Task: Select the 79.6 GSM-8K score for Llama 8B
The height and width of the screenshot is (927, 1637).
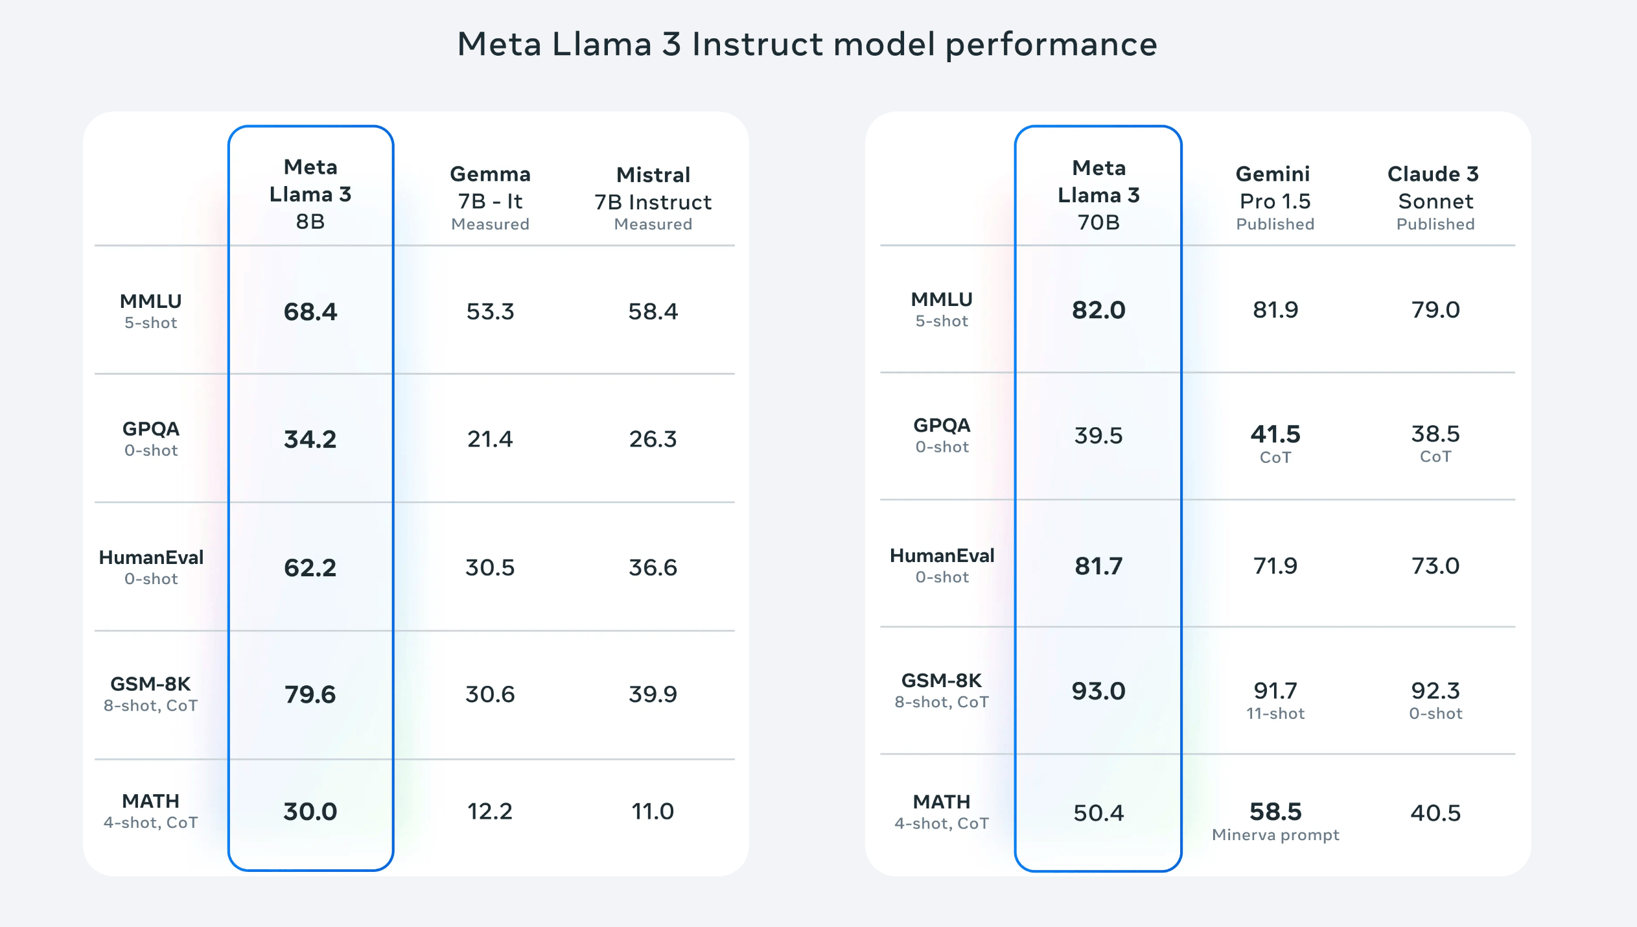Action: coord(310,694)
